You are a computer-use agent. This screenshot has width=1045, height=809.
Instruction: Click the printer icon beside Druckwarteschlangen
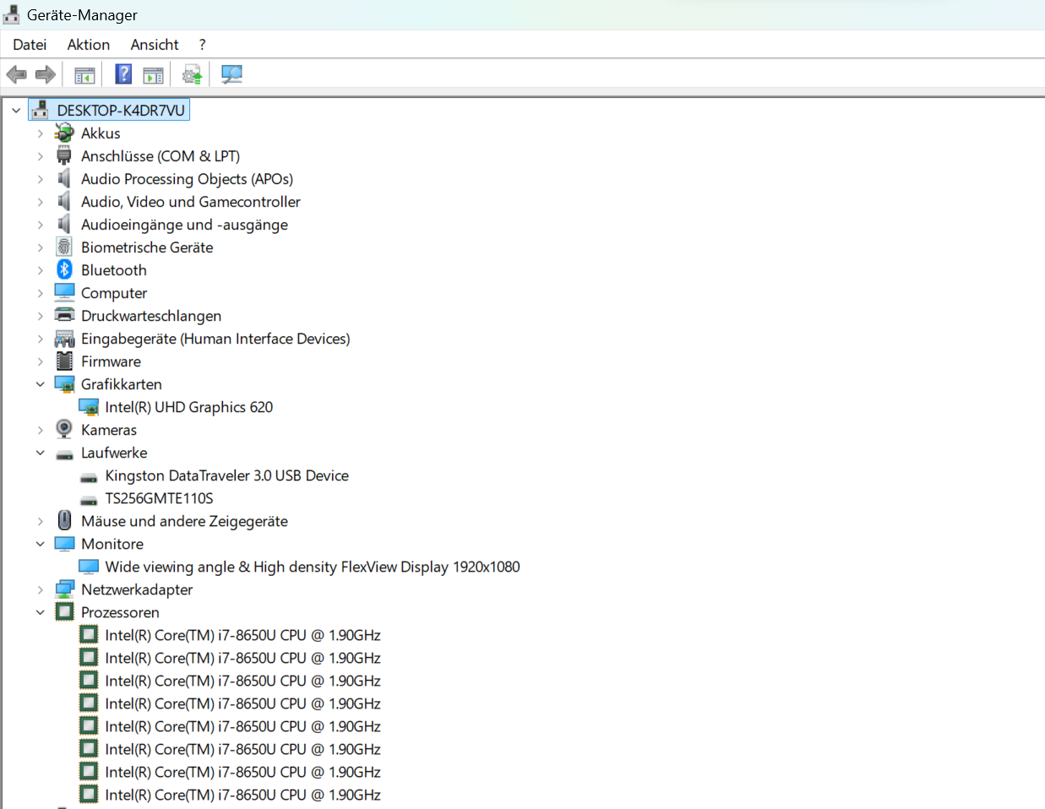pyautogui.click(x=64, y=315)
